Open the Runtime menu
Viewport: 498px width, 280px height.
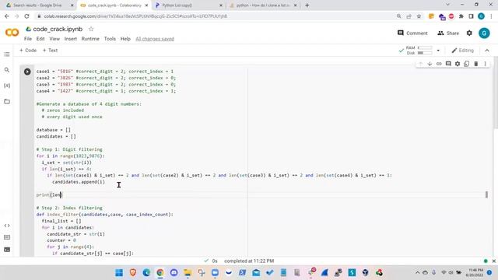click(90, 39)
